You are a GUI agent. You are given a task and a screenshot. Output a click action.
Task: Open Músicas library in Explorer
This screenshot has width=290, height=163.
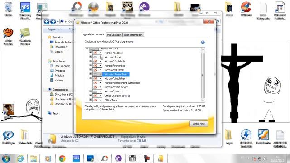click(58, 76)
